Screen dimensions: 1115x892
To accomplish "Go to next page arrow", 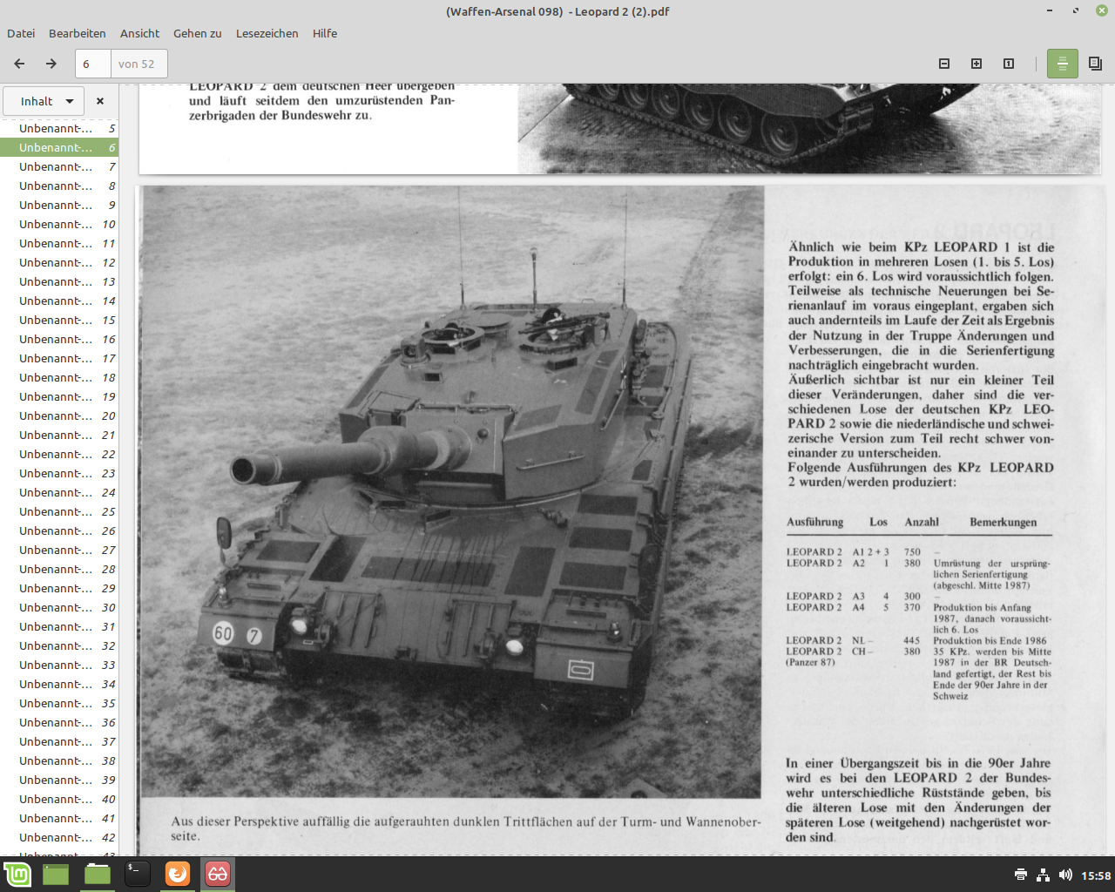I will (51, 64).
